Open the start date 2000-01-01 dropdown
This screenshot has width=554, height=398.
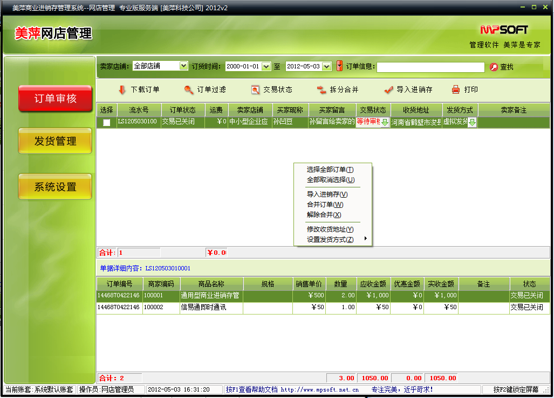266,67
